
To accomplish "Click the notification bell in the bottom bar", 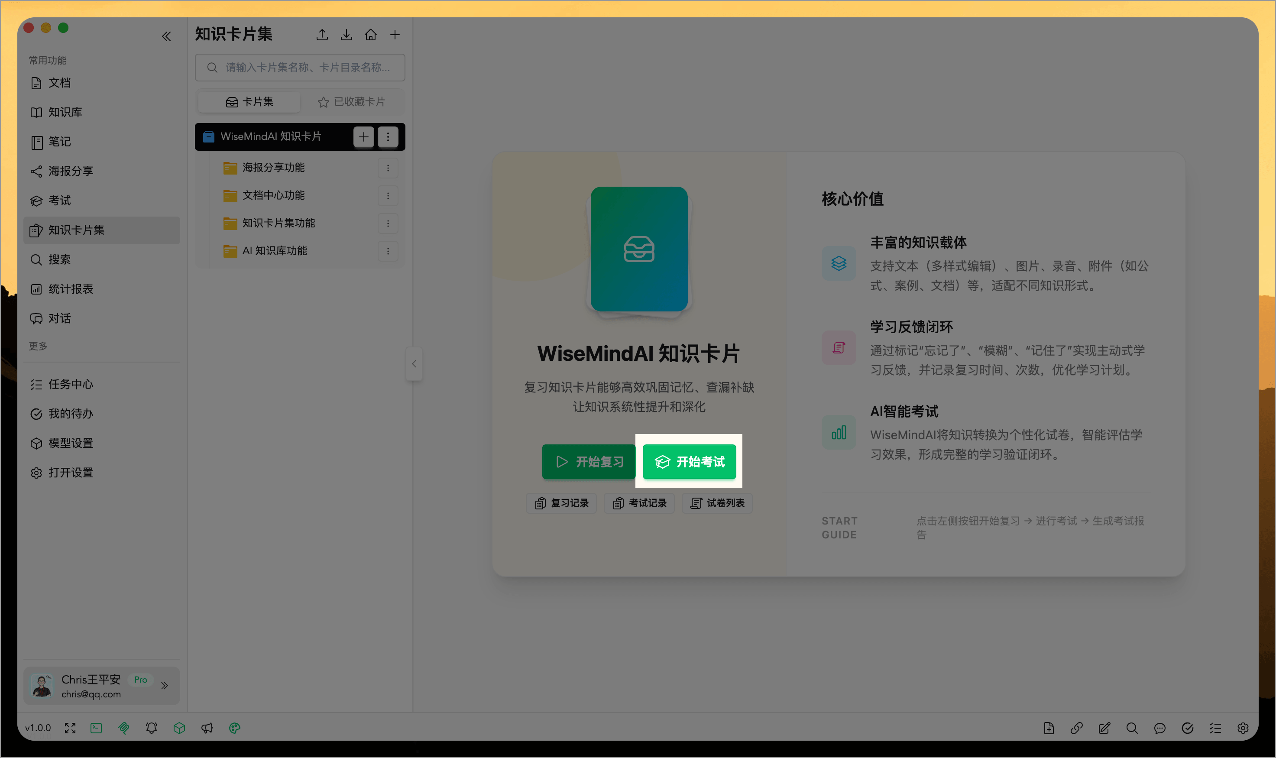I will coord(151,728).
